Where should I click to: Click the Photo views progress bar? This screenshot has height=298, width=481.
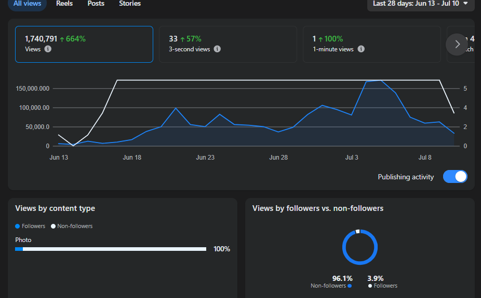(111, 249)
